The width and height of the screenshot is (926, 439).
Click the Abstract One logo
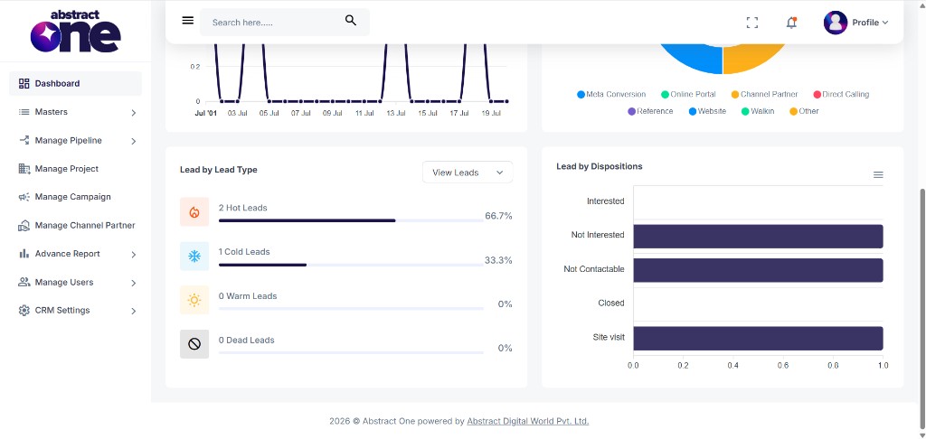tap(76, 31)
